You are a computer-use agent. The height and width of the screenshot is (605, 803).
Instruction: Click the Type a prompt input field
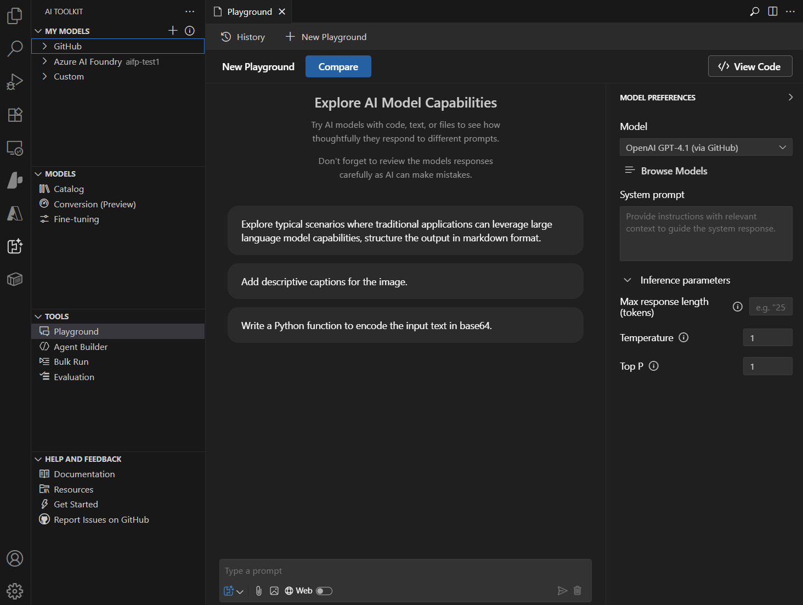coord(405,570)
